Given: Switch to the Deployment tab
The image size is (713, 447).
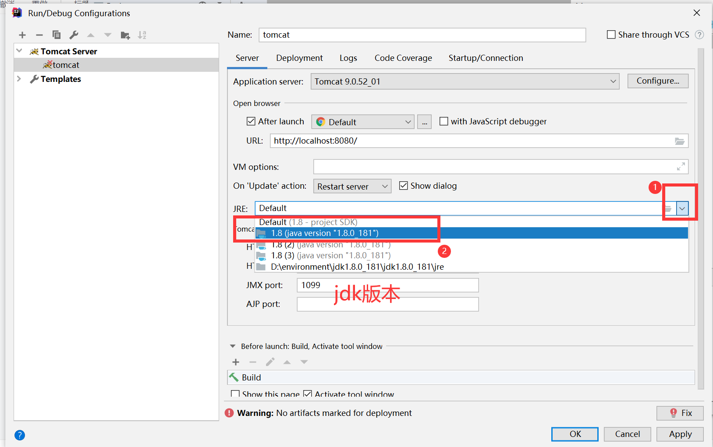Looking at the screenshot, I should coord(299,58).
